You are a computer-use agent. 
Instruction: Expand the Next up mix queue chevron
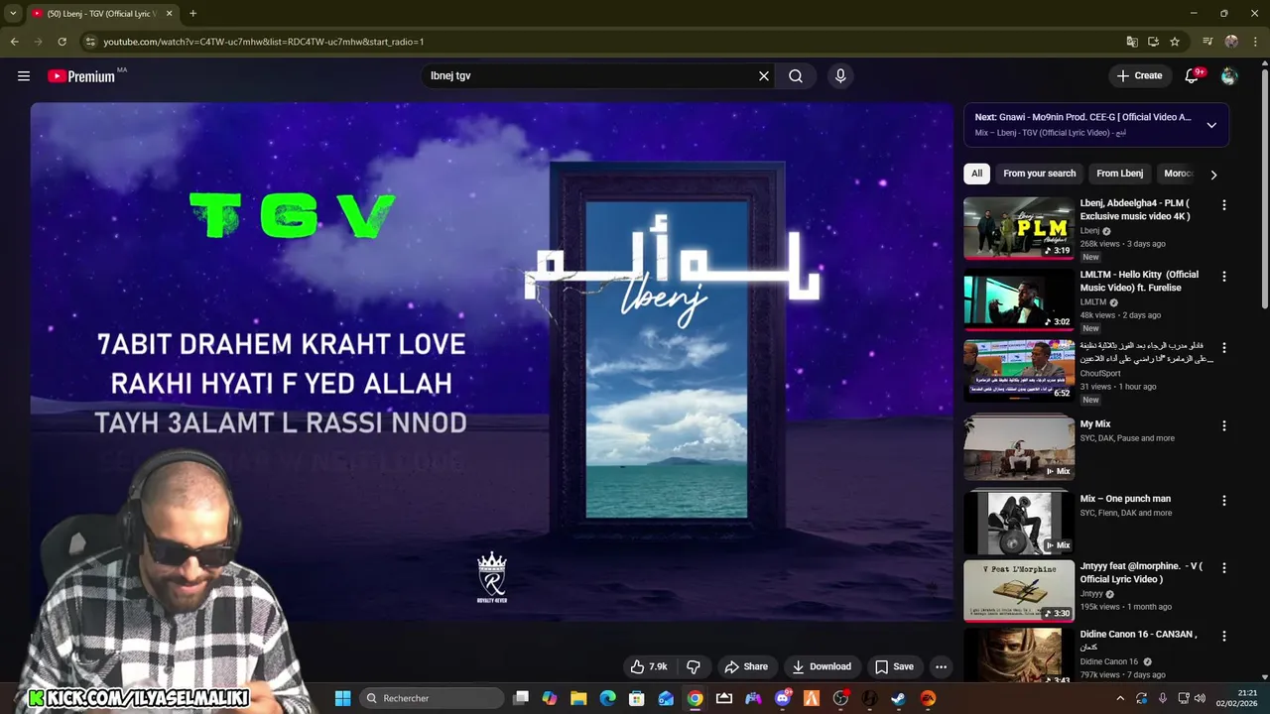pos(1211,125)
